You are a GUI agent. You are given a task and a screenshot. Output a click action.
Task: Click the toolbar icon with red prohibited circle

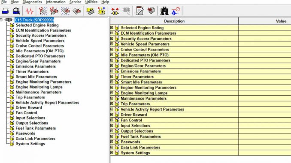[176, 11]
